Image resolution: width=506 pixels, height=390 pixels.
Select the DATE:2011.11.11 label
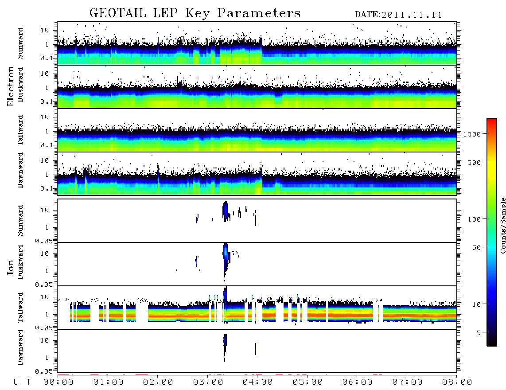[398, 15]
